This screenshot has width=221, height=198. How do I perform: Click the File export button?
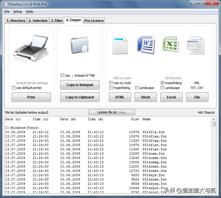(197, 97)
